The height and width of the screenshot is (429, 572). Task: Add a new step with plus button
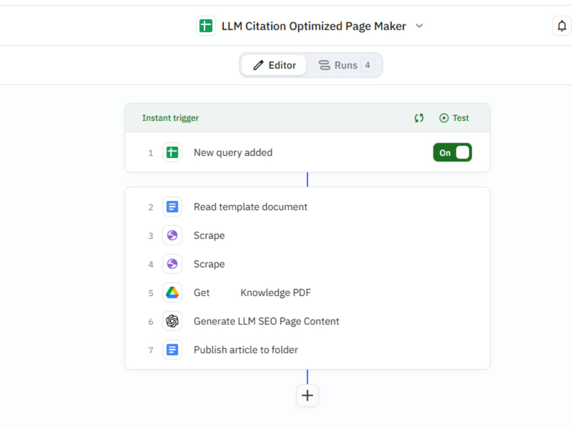pos(307,395)
